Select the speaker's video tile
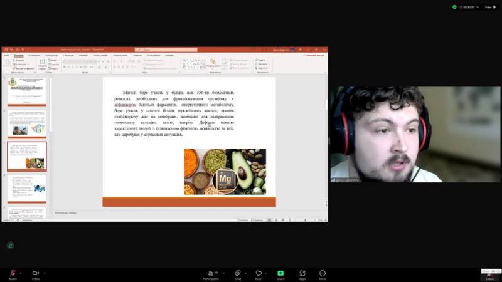Viewport: 502px width, 282px height. coord(415,134)
